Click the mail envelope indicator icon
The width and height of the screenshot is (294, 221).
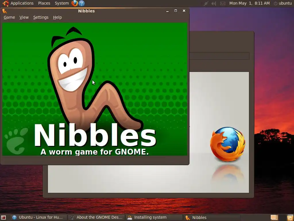(223, 3)
